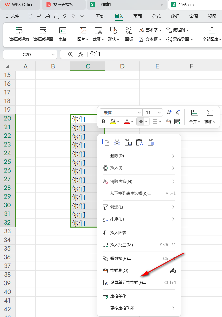Redo the last action
Image resolution: width=222 pixels, height=317 pixels.
73,16
